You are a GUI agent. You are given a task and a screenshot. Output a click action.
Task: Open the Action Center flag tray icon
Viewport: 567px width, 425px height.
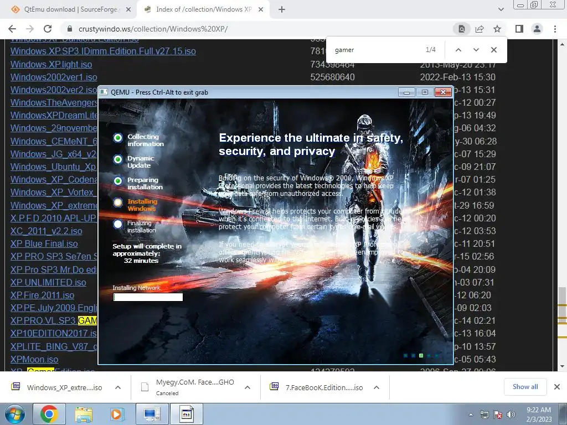click(x=498, y=414)
